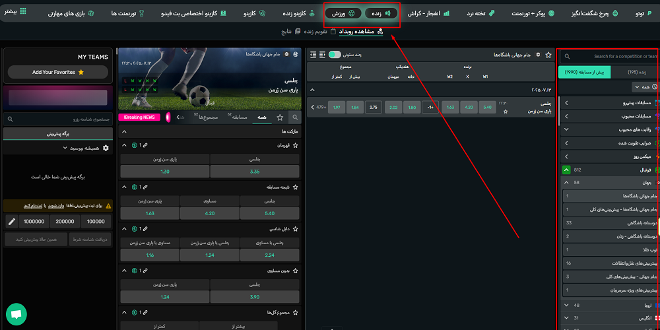
Task: Select the مجموع‌ها markets tab
Action: [x=207, y=118]
